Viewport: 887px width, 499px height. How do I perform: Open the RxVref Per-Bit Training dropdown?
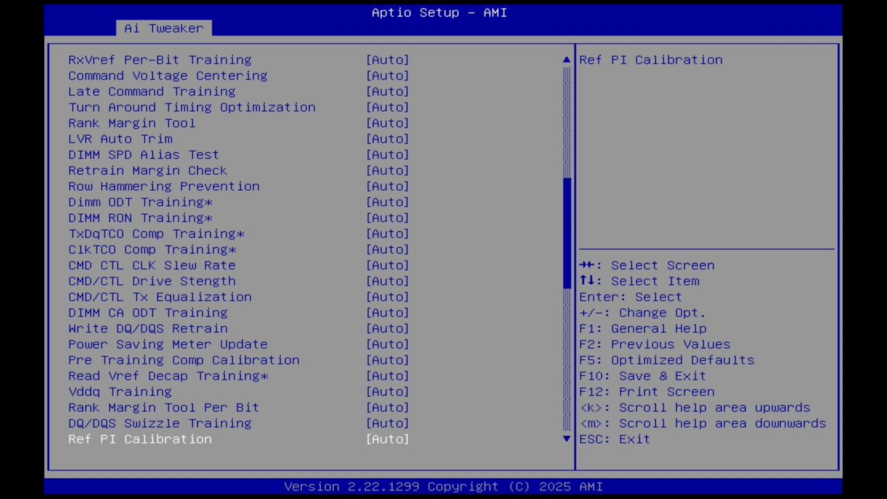(387, 60)
